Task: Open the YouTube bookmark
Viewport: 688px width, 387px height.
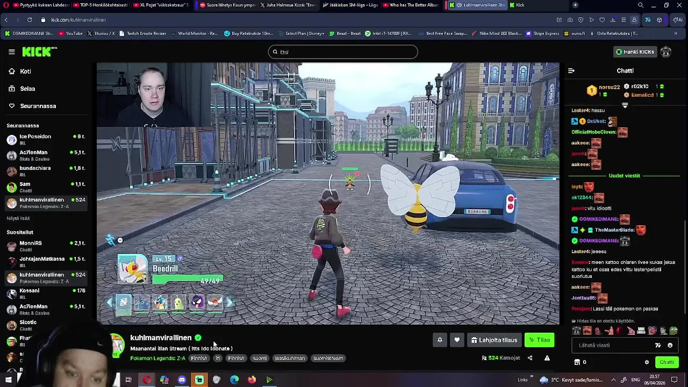Action: (x=70, y=33)
